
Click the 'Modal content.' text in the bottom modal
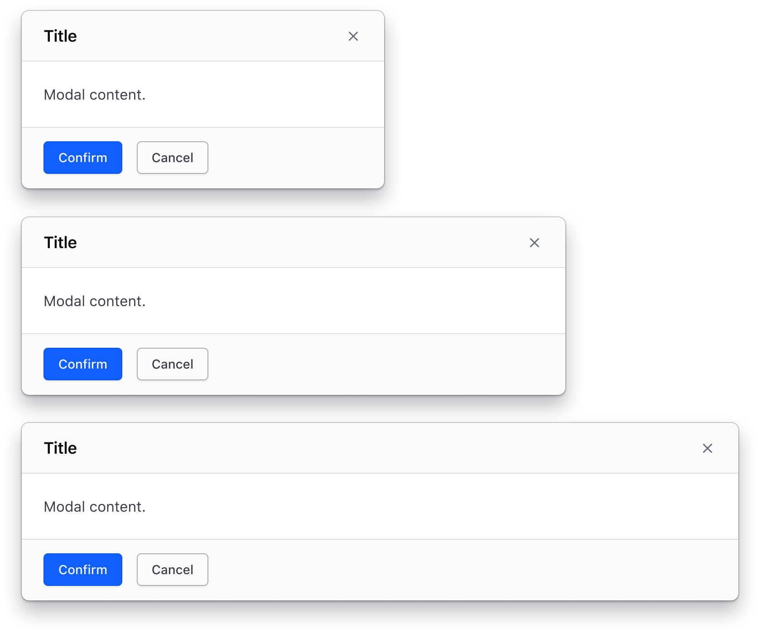click(95, 507)
